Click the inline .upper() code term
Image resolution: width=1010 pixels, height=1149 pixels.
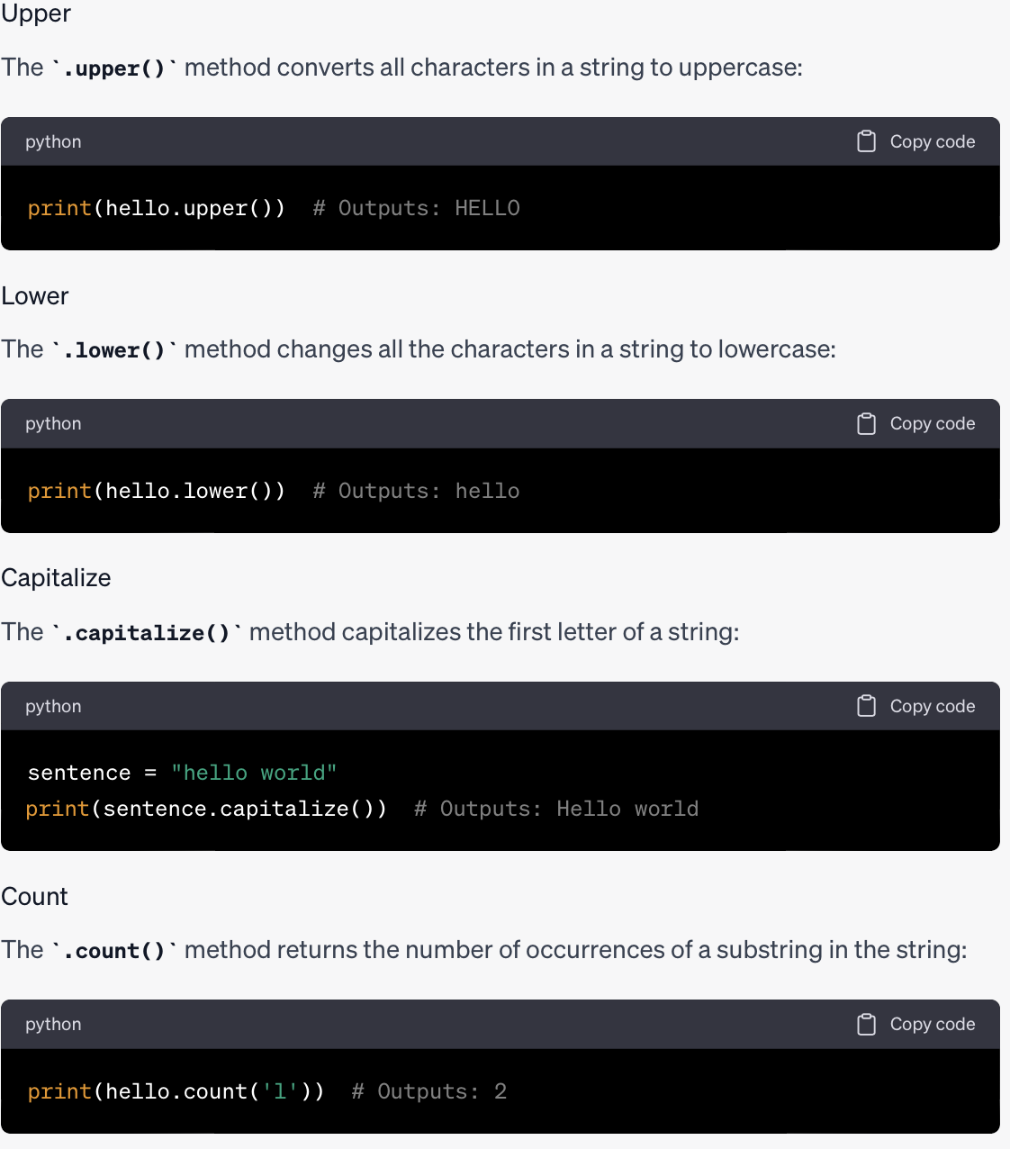click(x=114, y=68)
